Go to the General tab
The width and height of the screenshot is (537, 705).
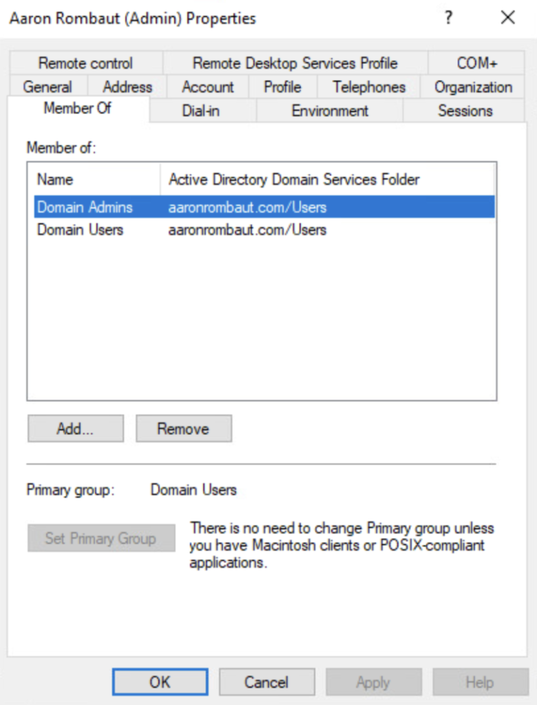point(48,87)
